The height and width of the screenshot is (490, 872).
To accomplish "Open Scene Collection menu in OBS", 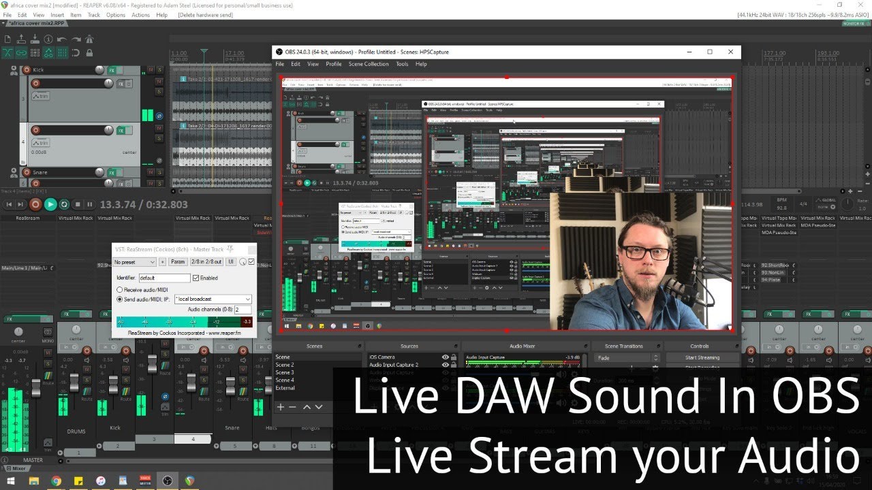I will (x=369, y=64).
